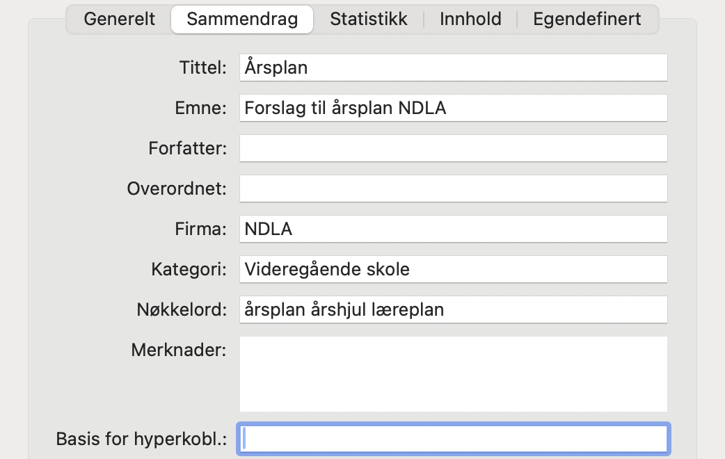Click the empty Forfatter field
This screenshot has height=459, width=725.
point(452,148)
